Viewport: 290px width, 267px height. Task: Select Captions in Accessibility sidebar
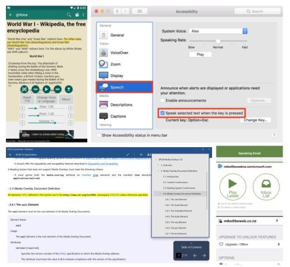[x=125, y=116]
